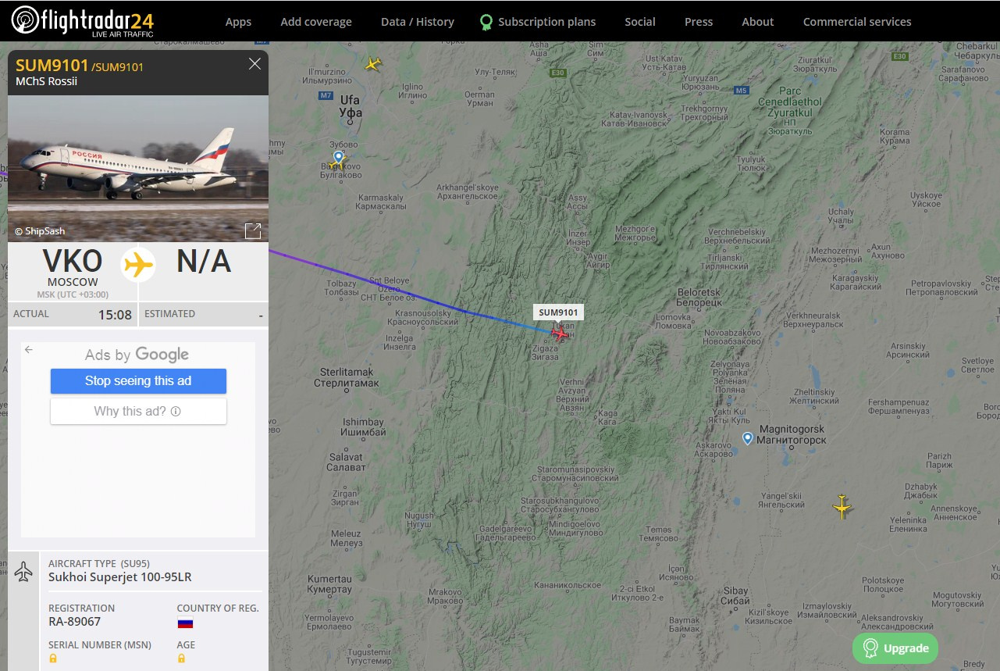Open Commercial services menu
This screenshot has width=1000, height=671.
(x=857, y=22)
